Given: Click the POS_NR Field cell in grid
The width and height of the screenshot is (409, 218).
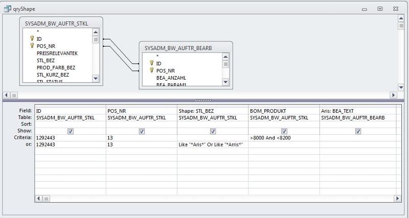Looking at the screenshot, I should coord(142,111).
